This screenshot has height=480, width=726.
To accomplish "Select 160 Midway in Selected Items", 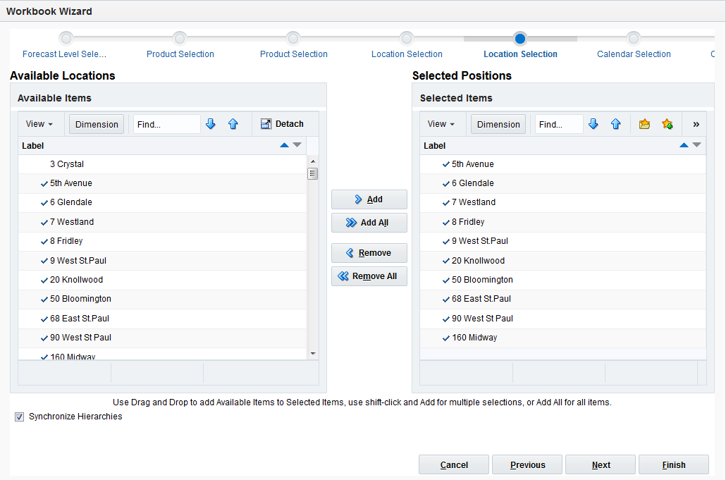I will pos(563,338).
